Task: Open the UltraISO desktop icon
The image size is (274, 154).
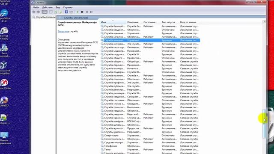Action: point(4,101)
